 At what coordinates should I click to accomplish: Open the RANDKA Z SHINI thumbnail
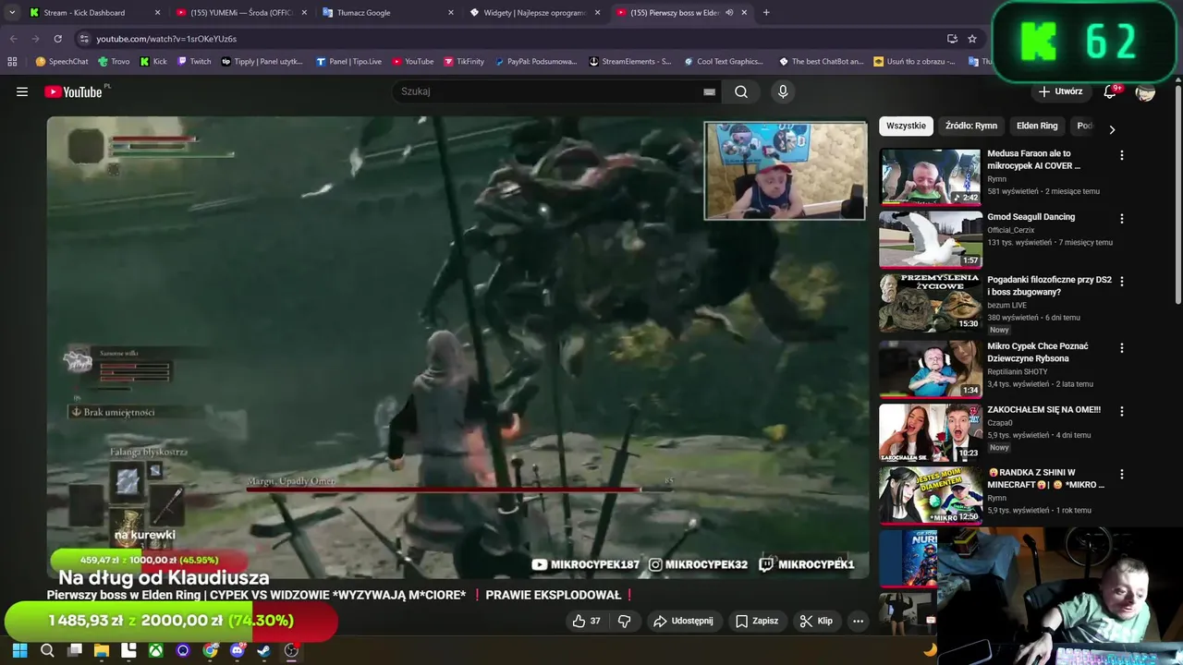click(x=930, y=494)
